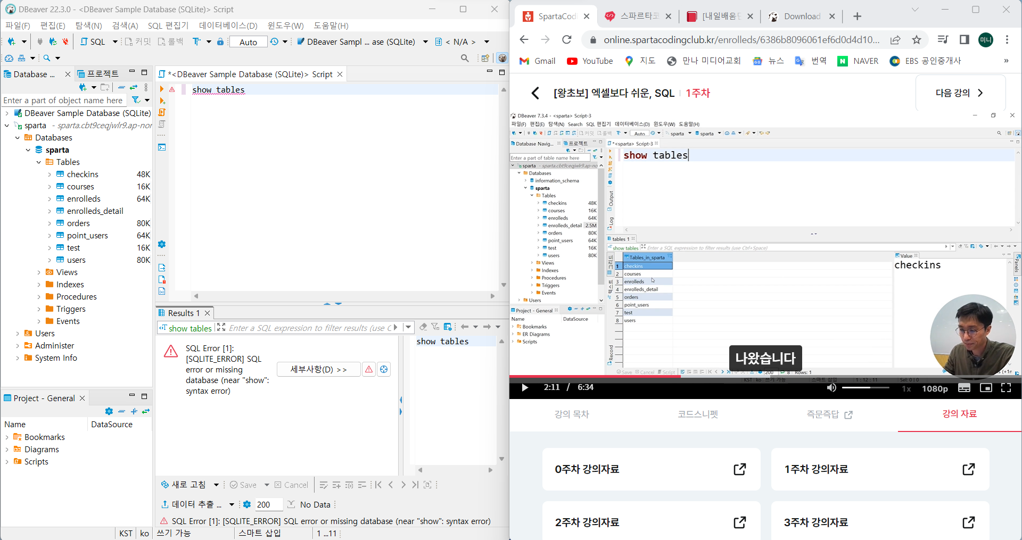This screenshot has height=540, width=1022.
Task: Mute the video with speaker icon
Action: 831,388
